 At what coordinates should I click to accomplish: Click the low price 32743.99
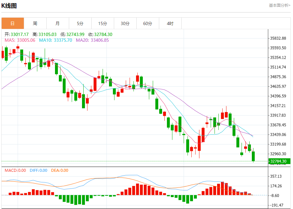(75, 34)
